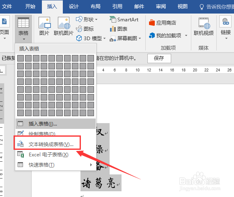Switch to the 开始 ribbon tab

30,7
